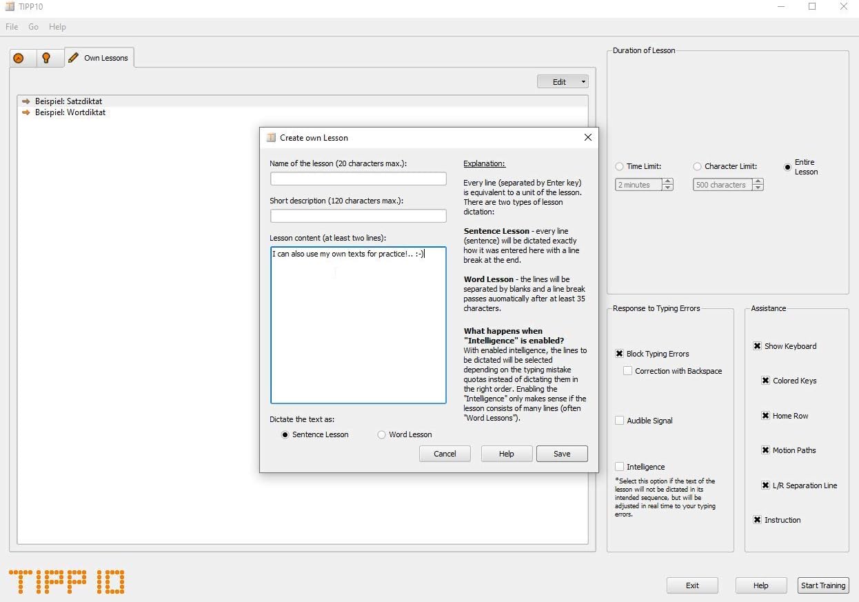Click the pencil icon on Own Lessons tab

[x=74, y=58]
